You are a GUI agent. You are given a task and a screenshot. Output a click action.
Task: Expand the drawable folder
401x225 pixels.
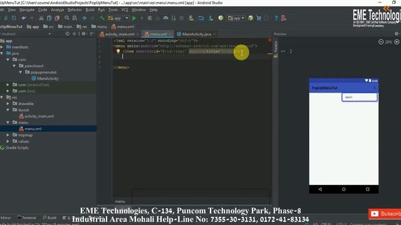[x=8, y=104]
